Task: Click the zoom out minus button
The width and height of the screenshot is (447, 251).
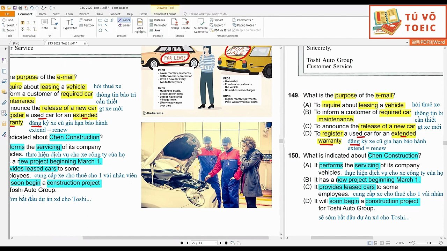Action: pyautogui.click(x=413, y=243)
